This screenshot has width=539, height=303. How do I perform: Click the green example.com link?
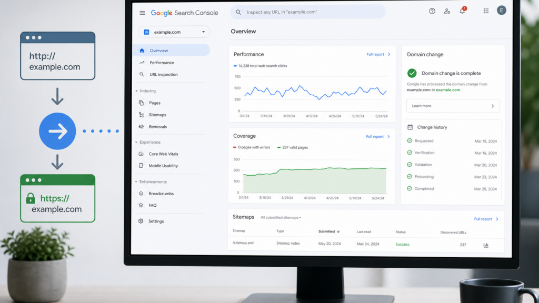click(x=447, y=90)
